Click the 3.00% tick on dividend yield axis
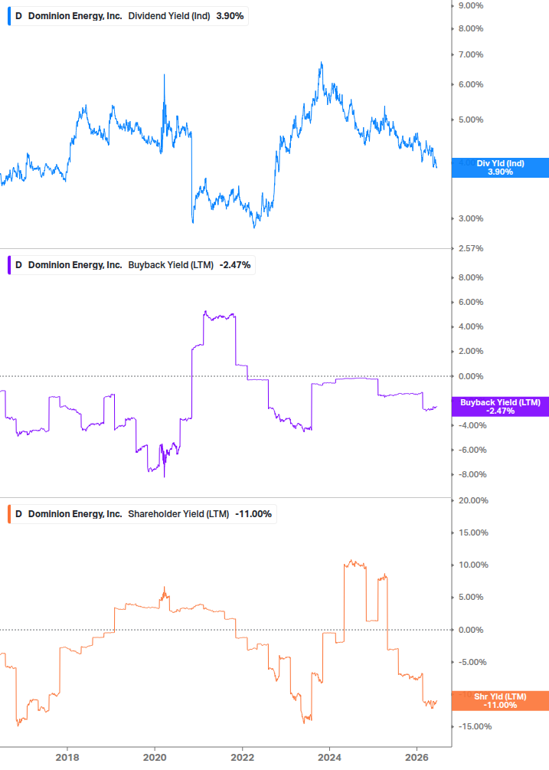This screenshot has height=770, width=549. coord(471,218)
